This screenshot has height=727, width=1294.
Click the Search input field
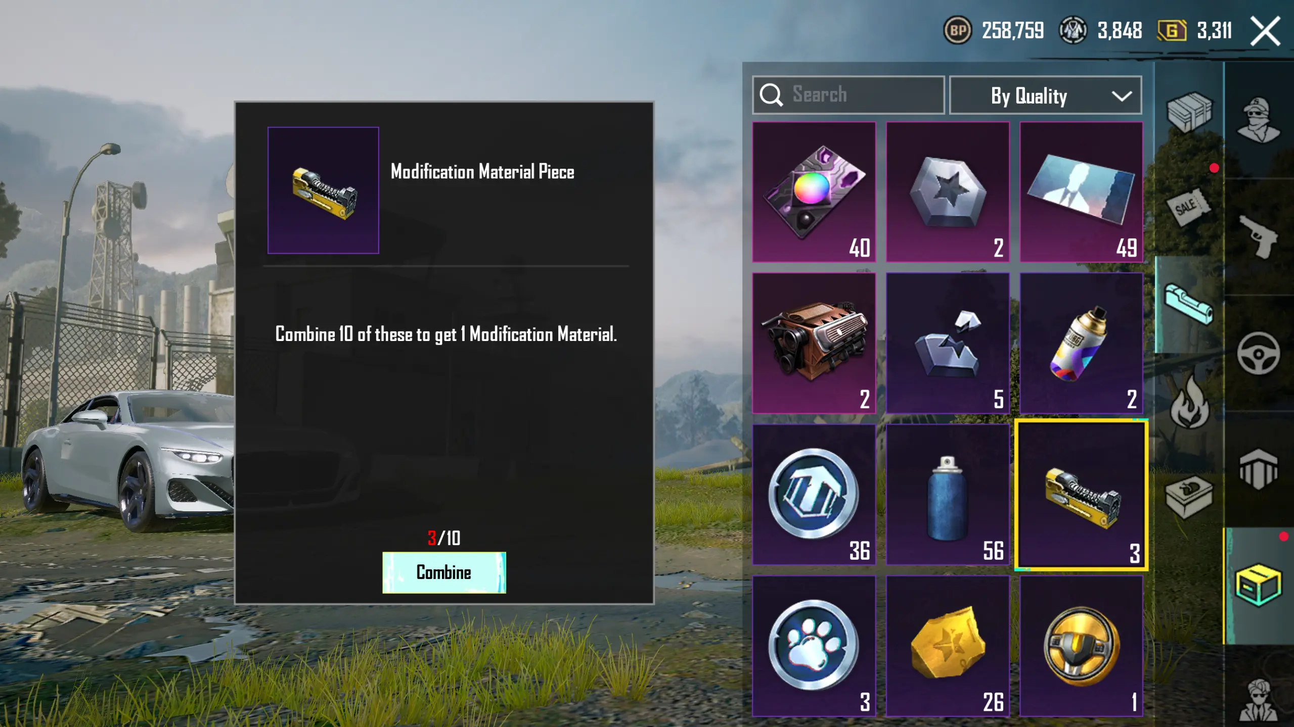(848, 95)
